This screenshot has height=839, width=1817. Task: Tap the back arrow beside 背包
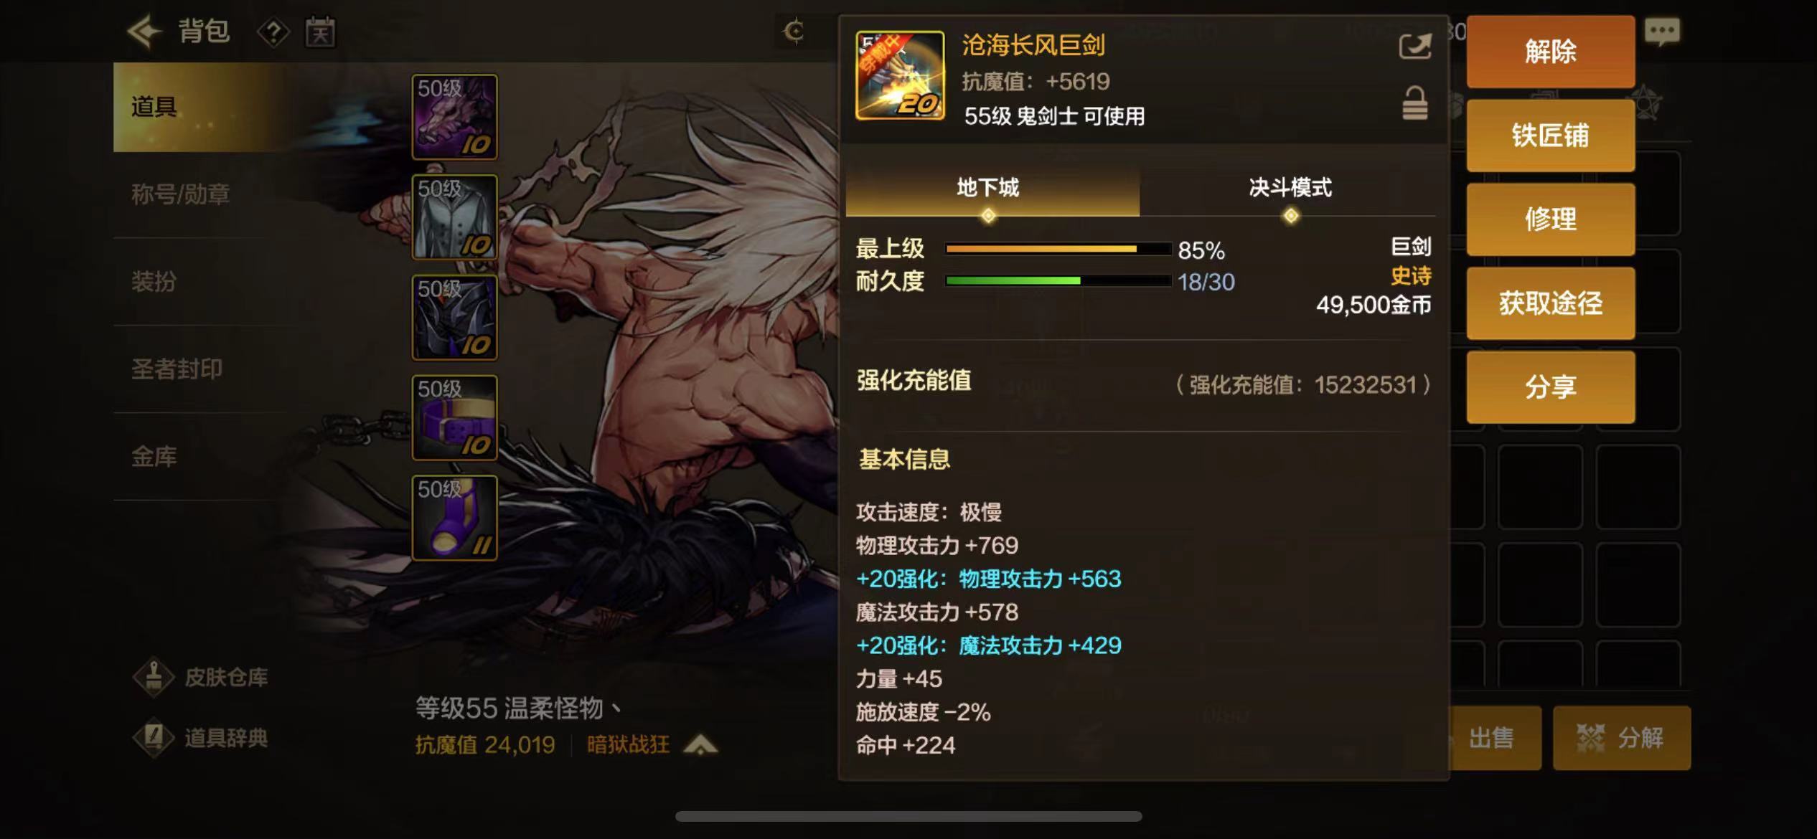[144, 32]
